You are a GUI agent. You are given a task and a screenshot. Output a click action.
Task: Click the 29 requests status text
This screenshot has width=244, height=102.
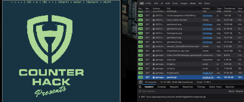point(151,82)
